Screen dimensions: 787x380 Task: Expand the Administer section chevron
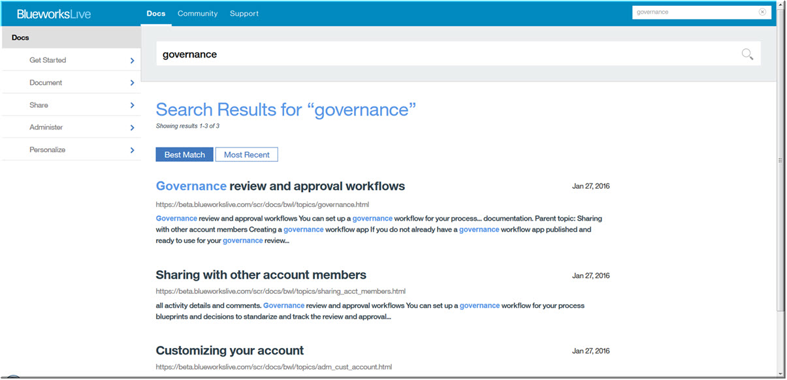(x=132, y=128)
